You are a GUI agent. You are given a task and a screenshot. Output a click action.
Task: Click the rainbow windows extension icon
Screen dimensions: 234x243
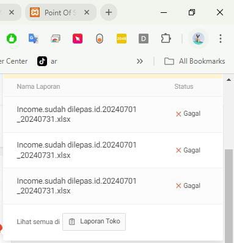pos(56,39)
